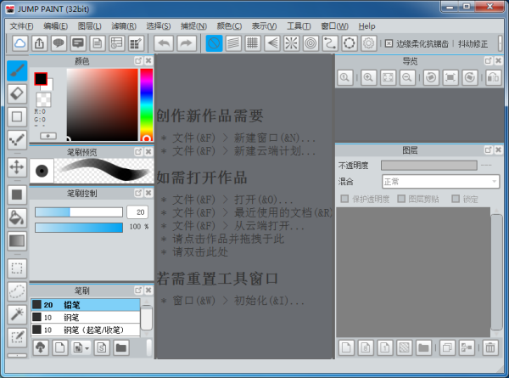Image resolution: width=509 pixels, height=378 pixels.
Task: Toggle the 边缘柔化抗锯齿 checkbox
Action: click(x=389, y=43)
